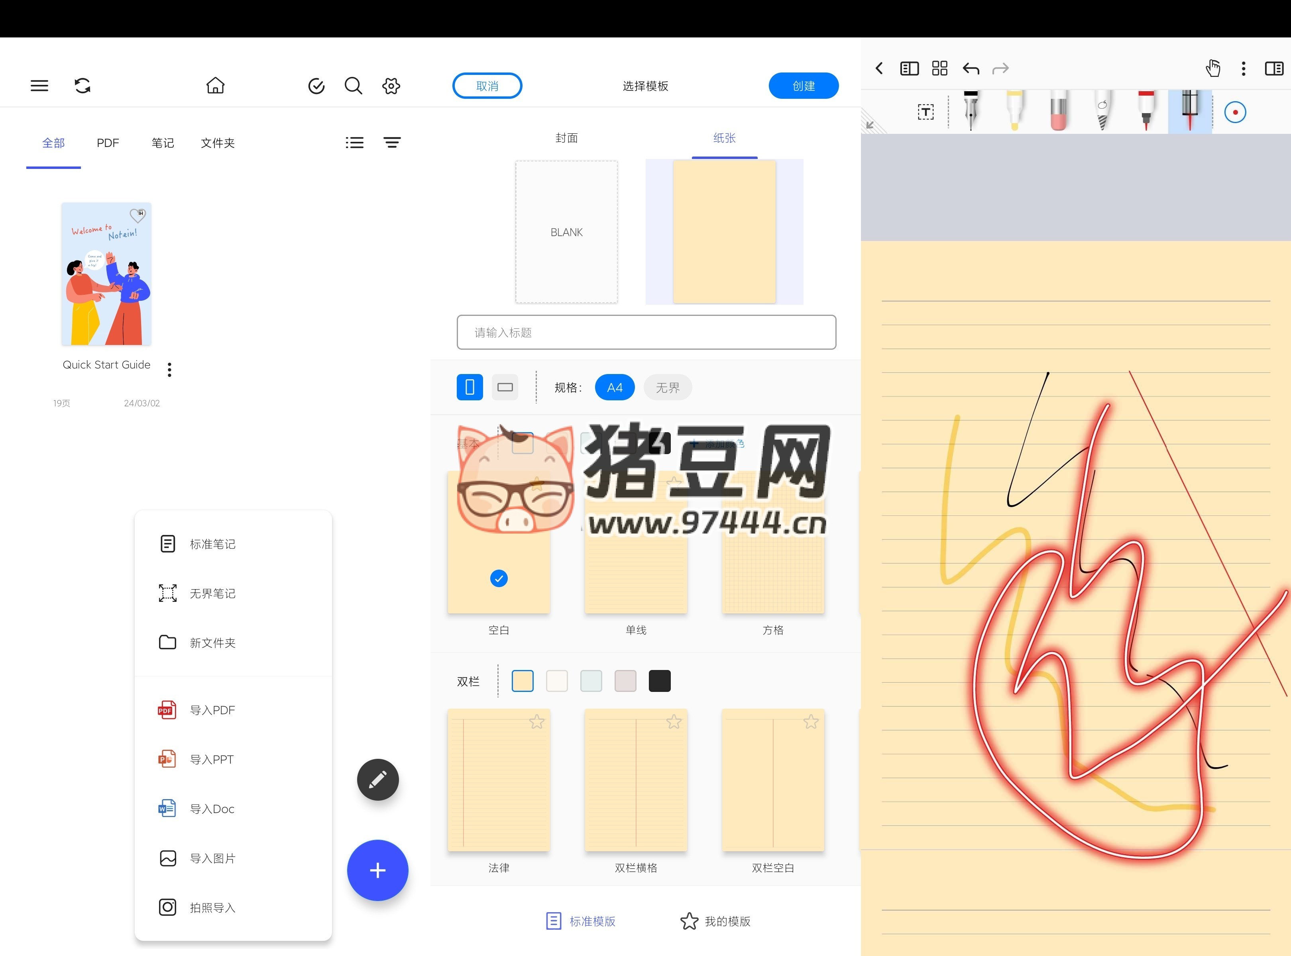The image size is (1291, 956).
Task: Open the page grid overview icon
Action: coord(939,69)
